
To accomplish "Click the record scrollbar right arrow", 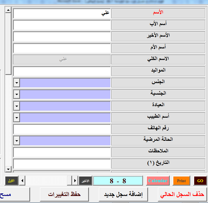I will (75, 180).
